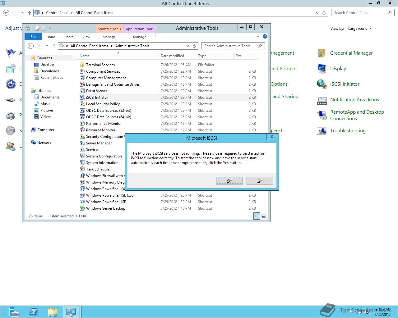
Task: Select Pictures library in navigation pane
Action: pos(47,110)
